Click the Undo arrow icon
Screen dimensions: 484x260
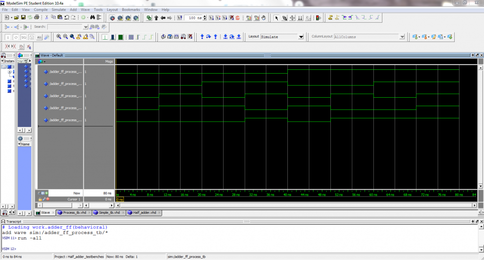point(67,17)
